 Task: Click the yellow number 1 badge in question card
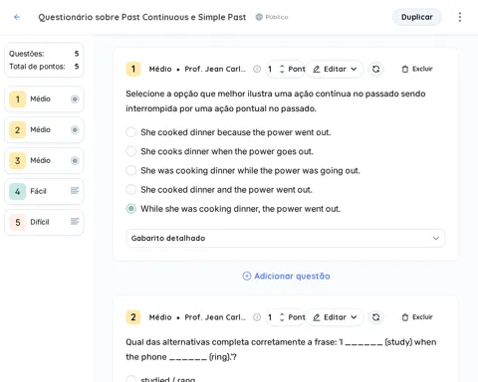pyautogui.click(x=133, y=69)
